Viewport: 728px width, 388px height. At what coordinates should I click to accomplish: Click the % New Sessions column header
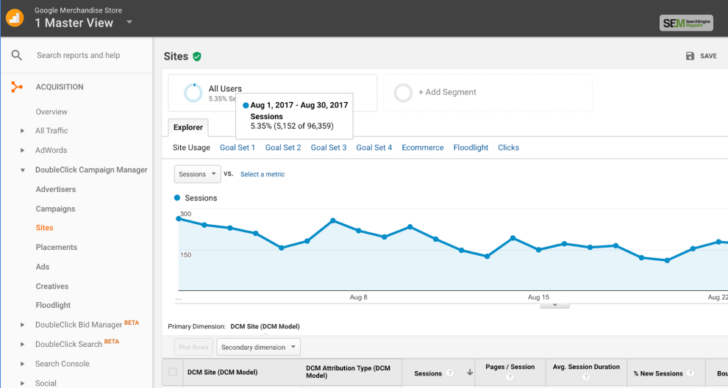(658, 373)
